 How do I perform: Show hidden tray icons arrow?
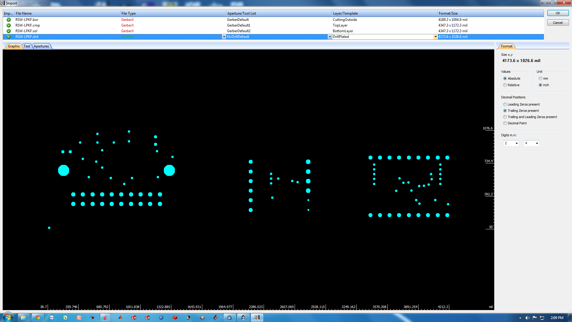(520, 318)
